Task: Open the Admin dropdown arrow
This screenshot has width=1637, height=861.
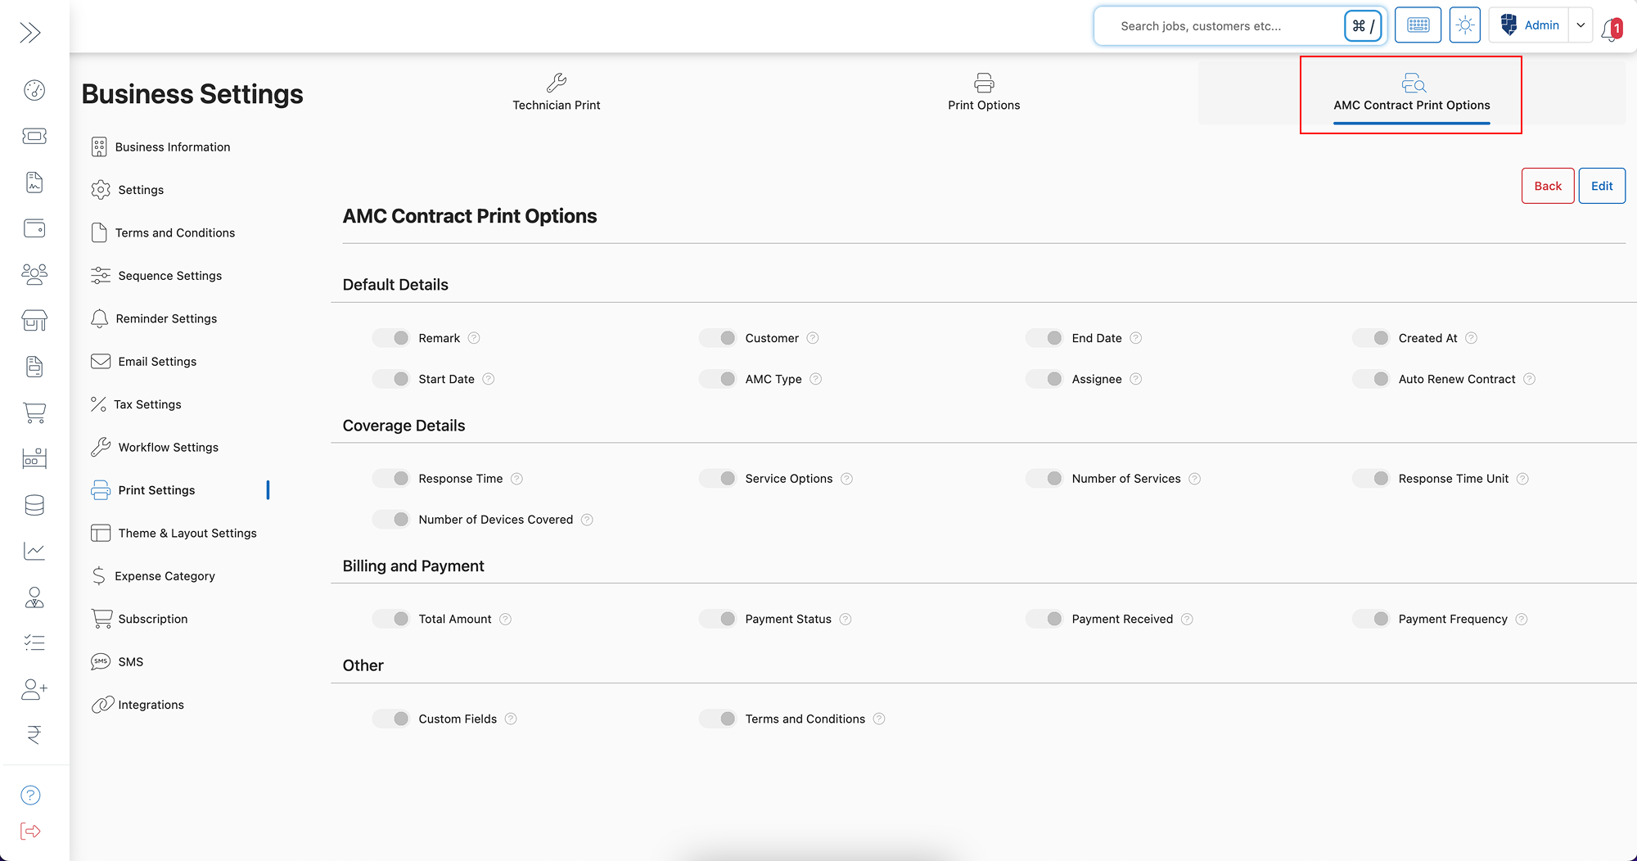Action: coord(1581,25)
